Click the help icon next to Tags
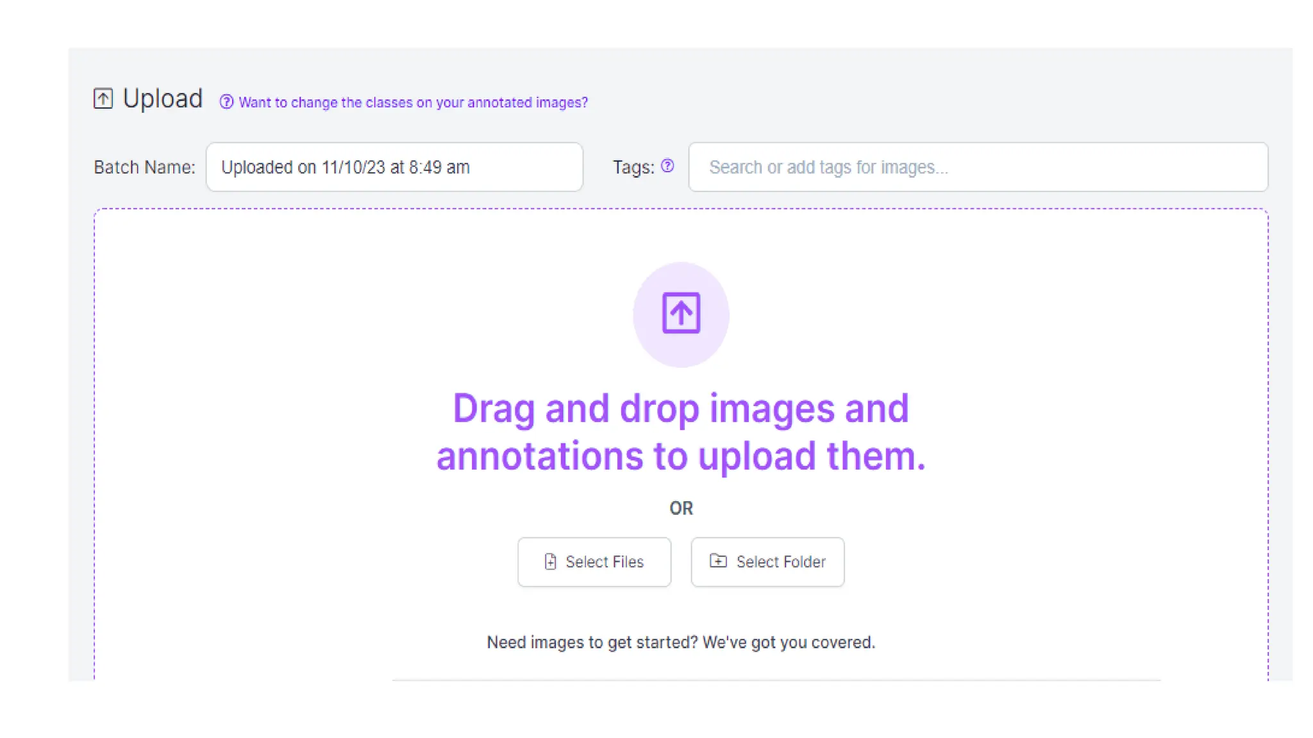Image resolution: width=1313 pixels, height=738 pixels. [667, 166]
